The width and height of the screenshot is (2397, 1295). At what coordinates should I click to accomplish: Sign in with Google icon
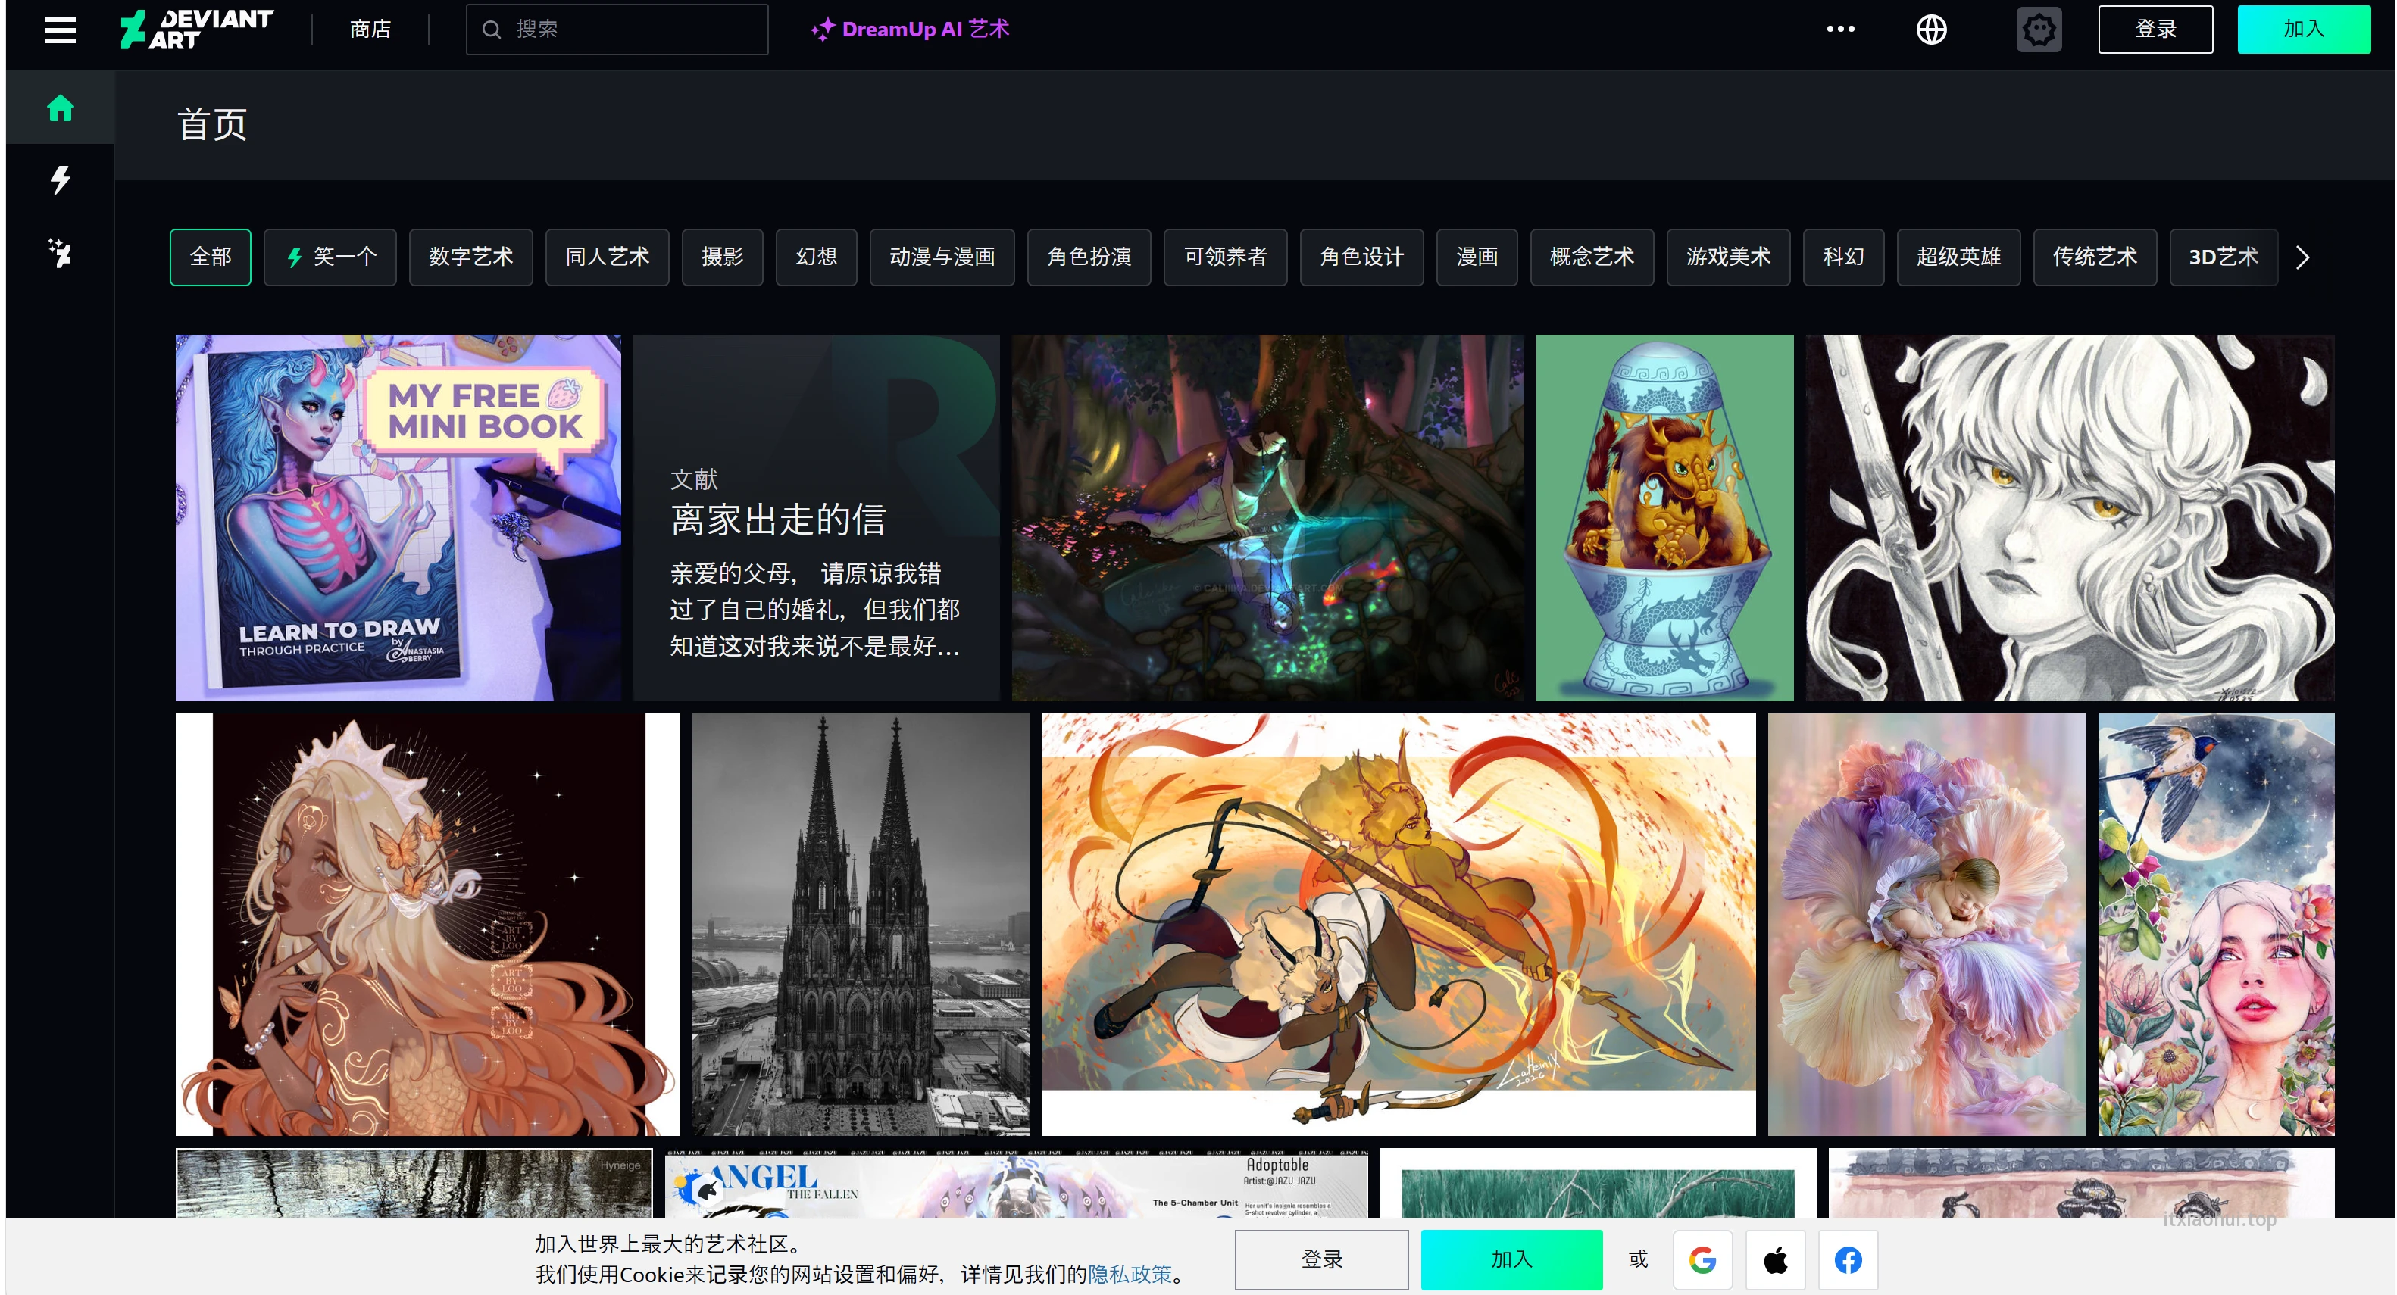[1702, 1259]
